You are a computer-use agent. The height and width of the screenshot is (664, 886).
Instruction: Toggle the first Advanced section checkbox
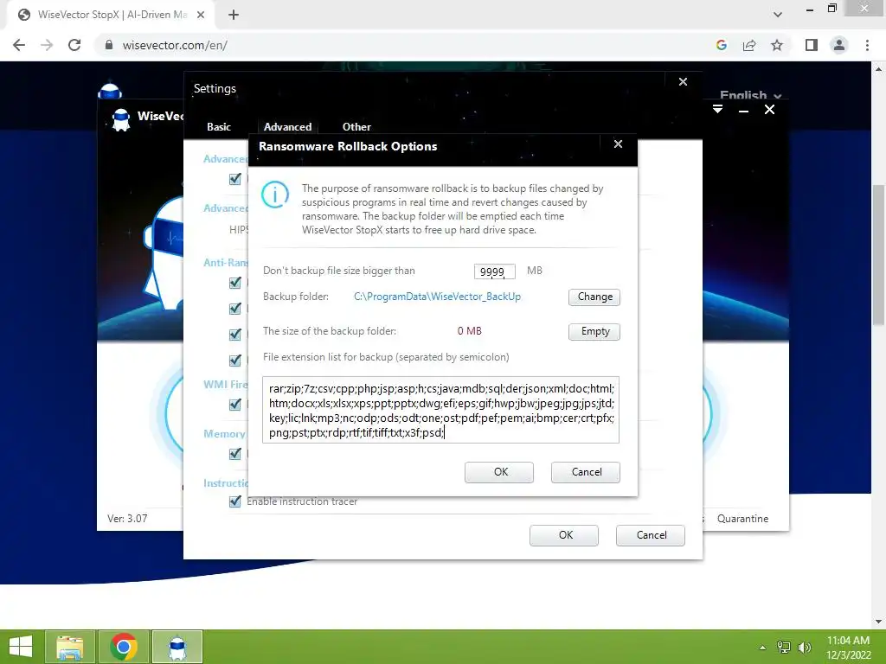[x=235, y=179]
